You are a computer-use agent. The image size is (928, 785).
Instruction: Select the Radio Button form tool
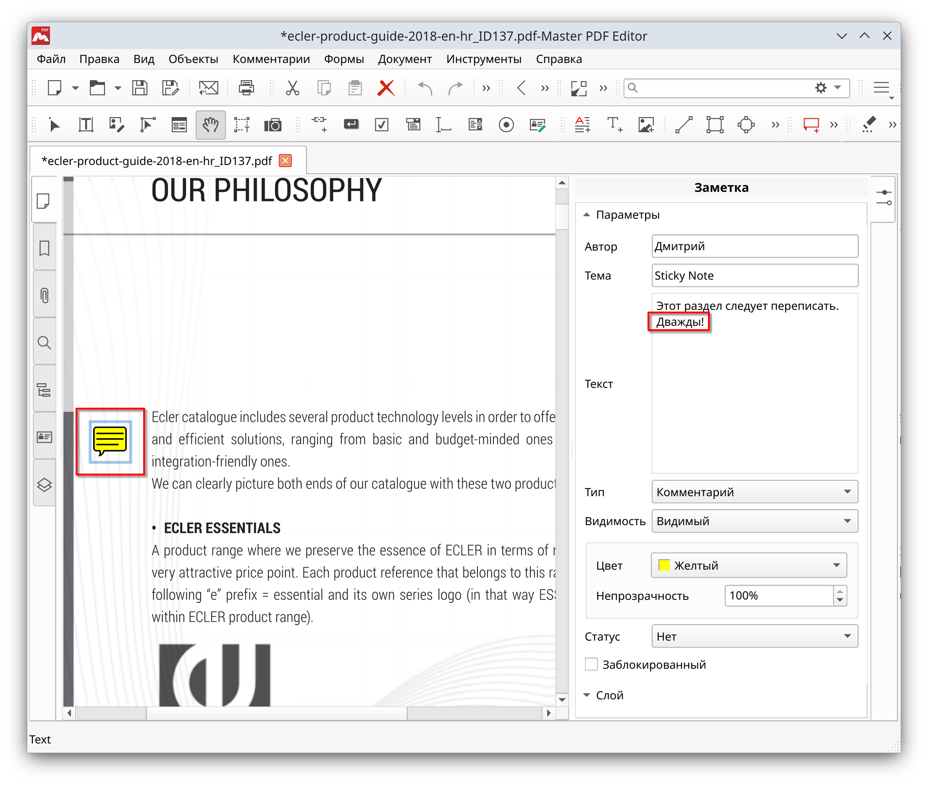coord(506,125)
